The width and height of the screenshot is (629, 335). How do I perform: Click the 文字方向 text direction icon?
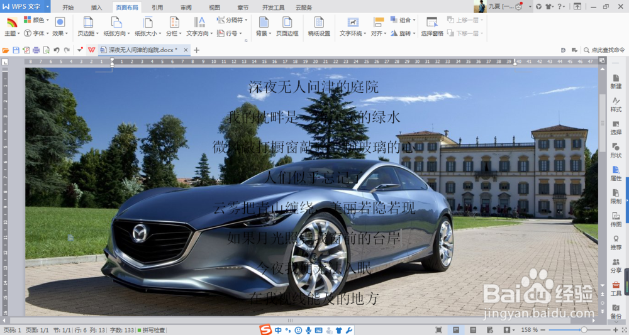199,22
